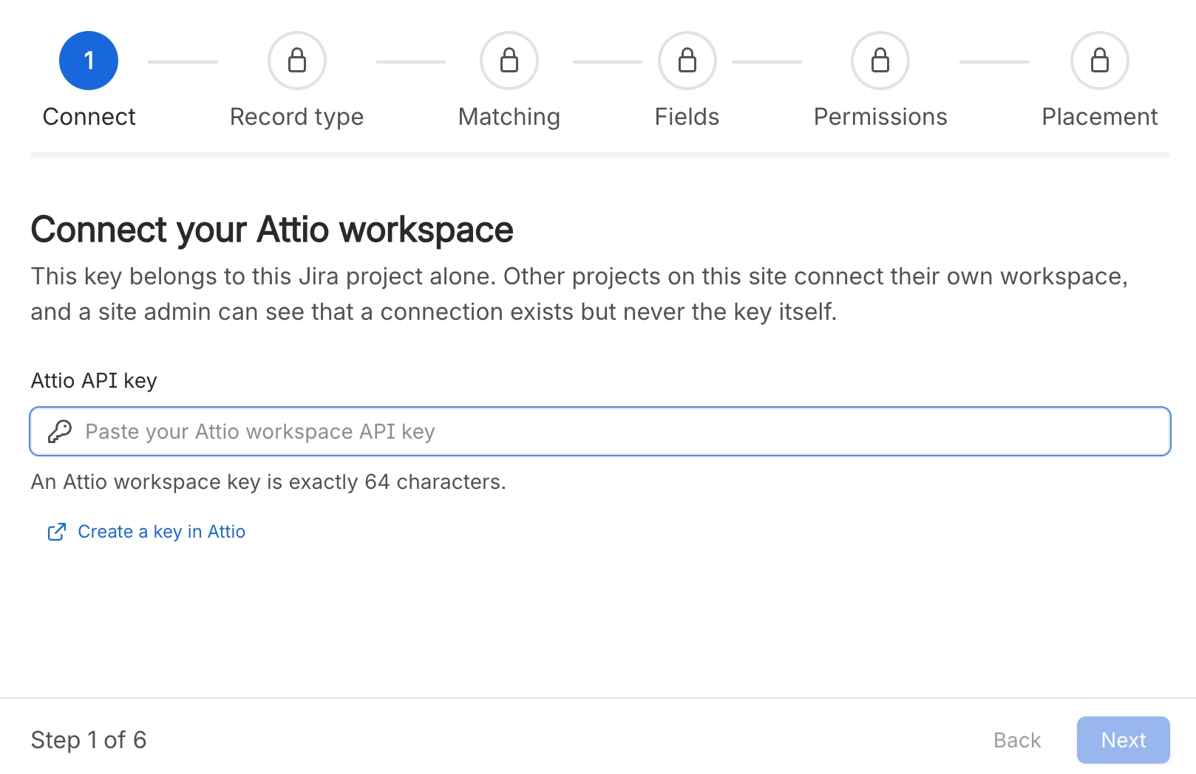Click the external link icon beside Create a key
1196x774 pixels.
point(57,532)
